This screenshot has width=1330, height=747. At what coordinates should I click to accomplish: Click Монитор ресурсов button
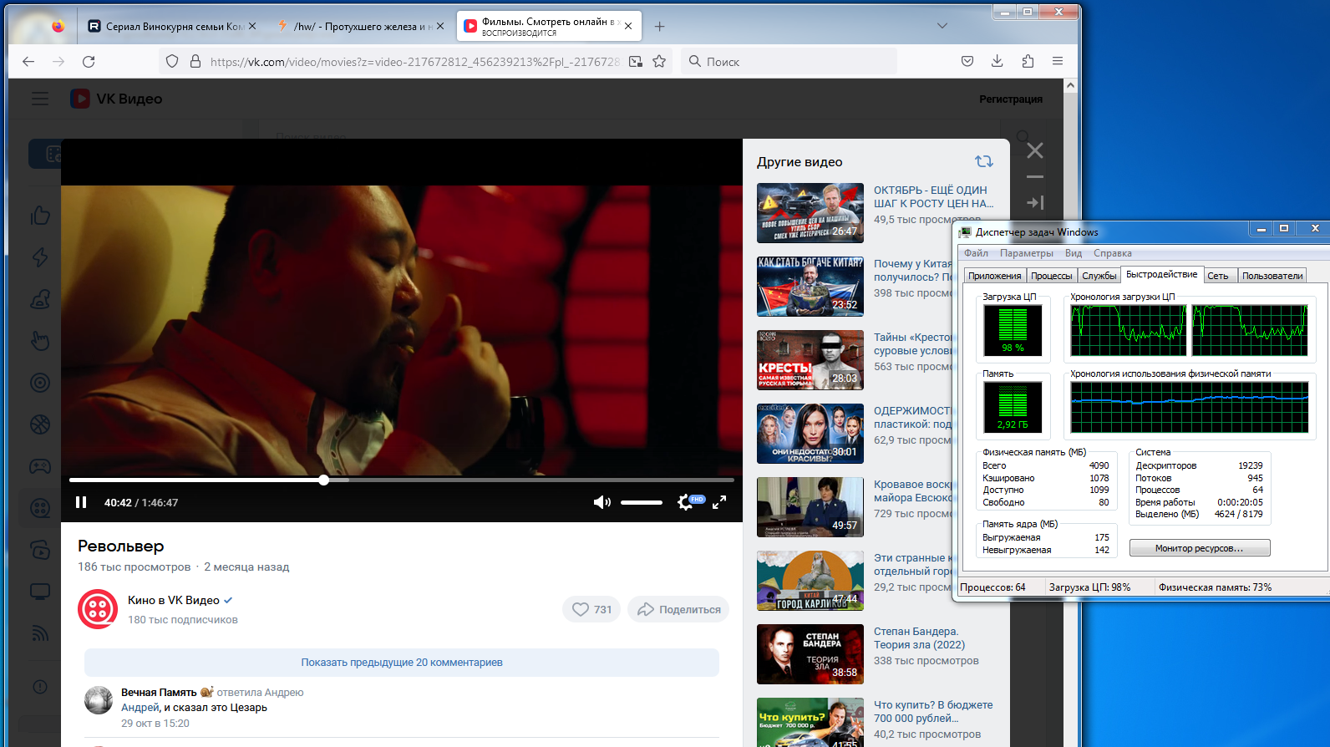point(1200,548)
